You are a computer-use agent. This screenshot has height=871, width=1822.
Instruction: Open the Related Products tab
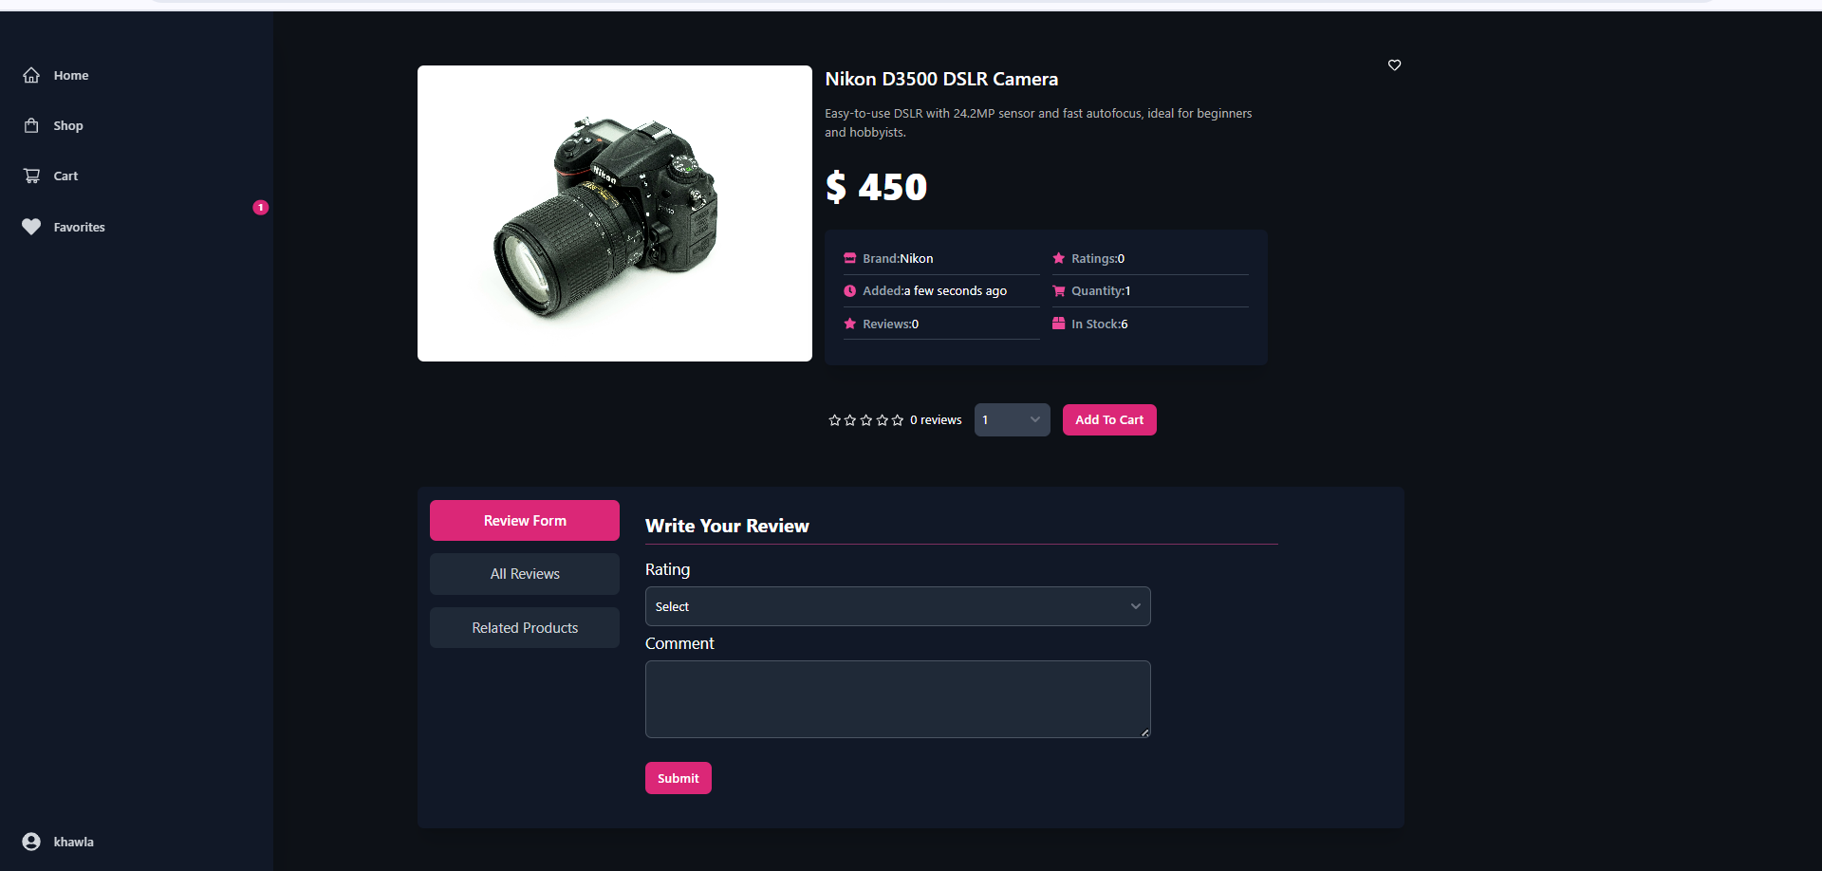[524, 627]
